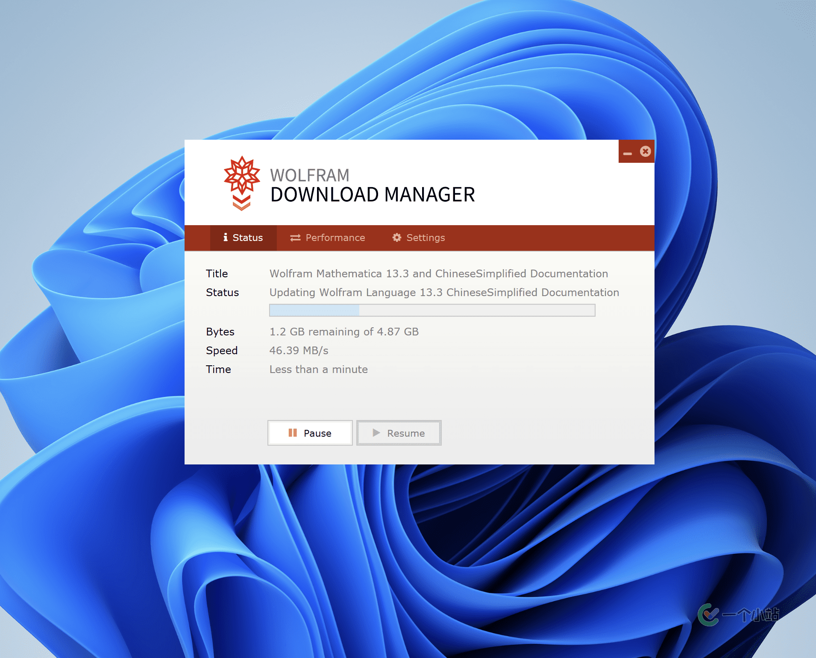
Task: Click the swap arrows icon beside Performance
Action: [x=295, y=238]
